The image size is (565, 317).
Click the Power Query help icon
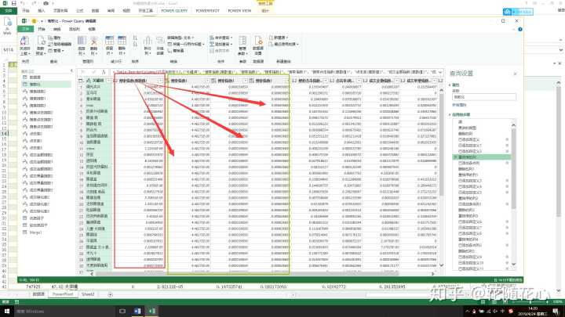[519, 27]
